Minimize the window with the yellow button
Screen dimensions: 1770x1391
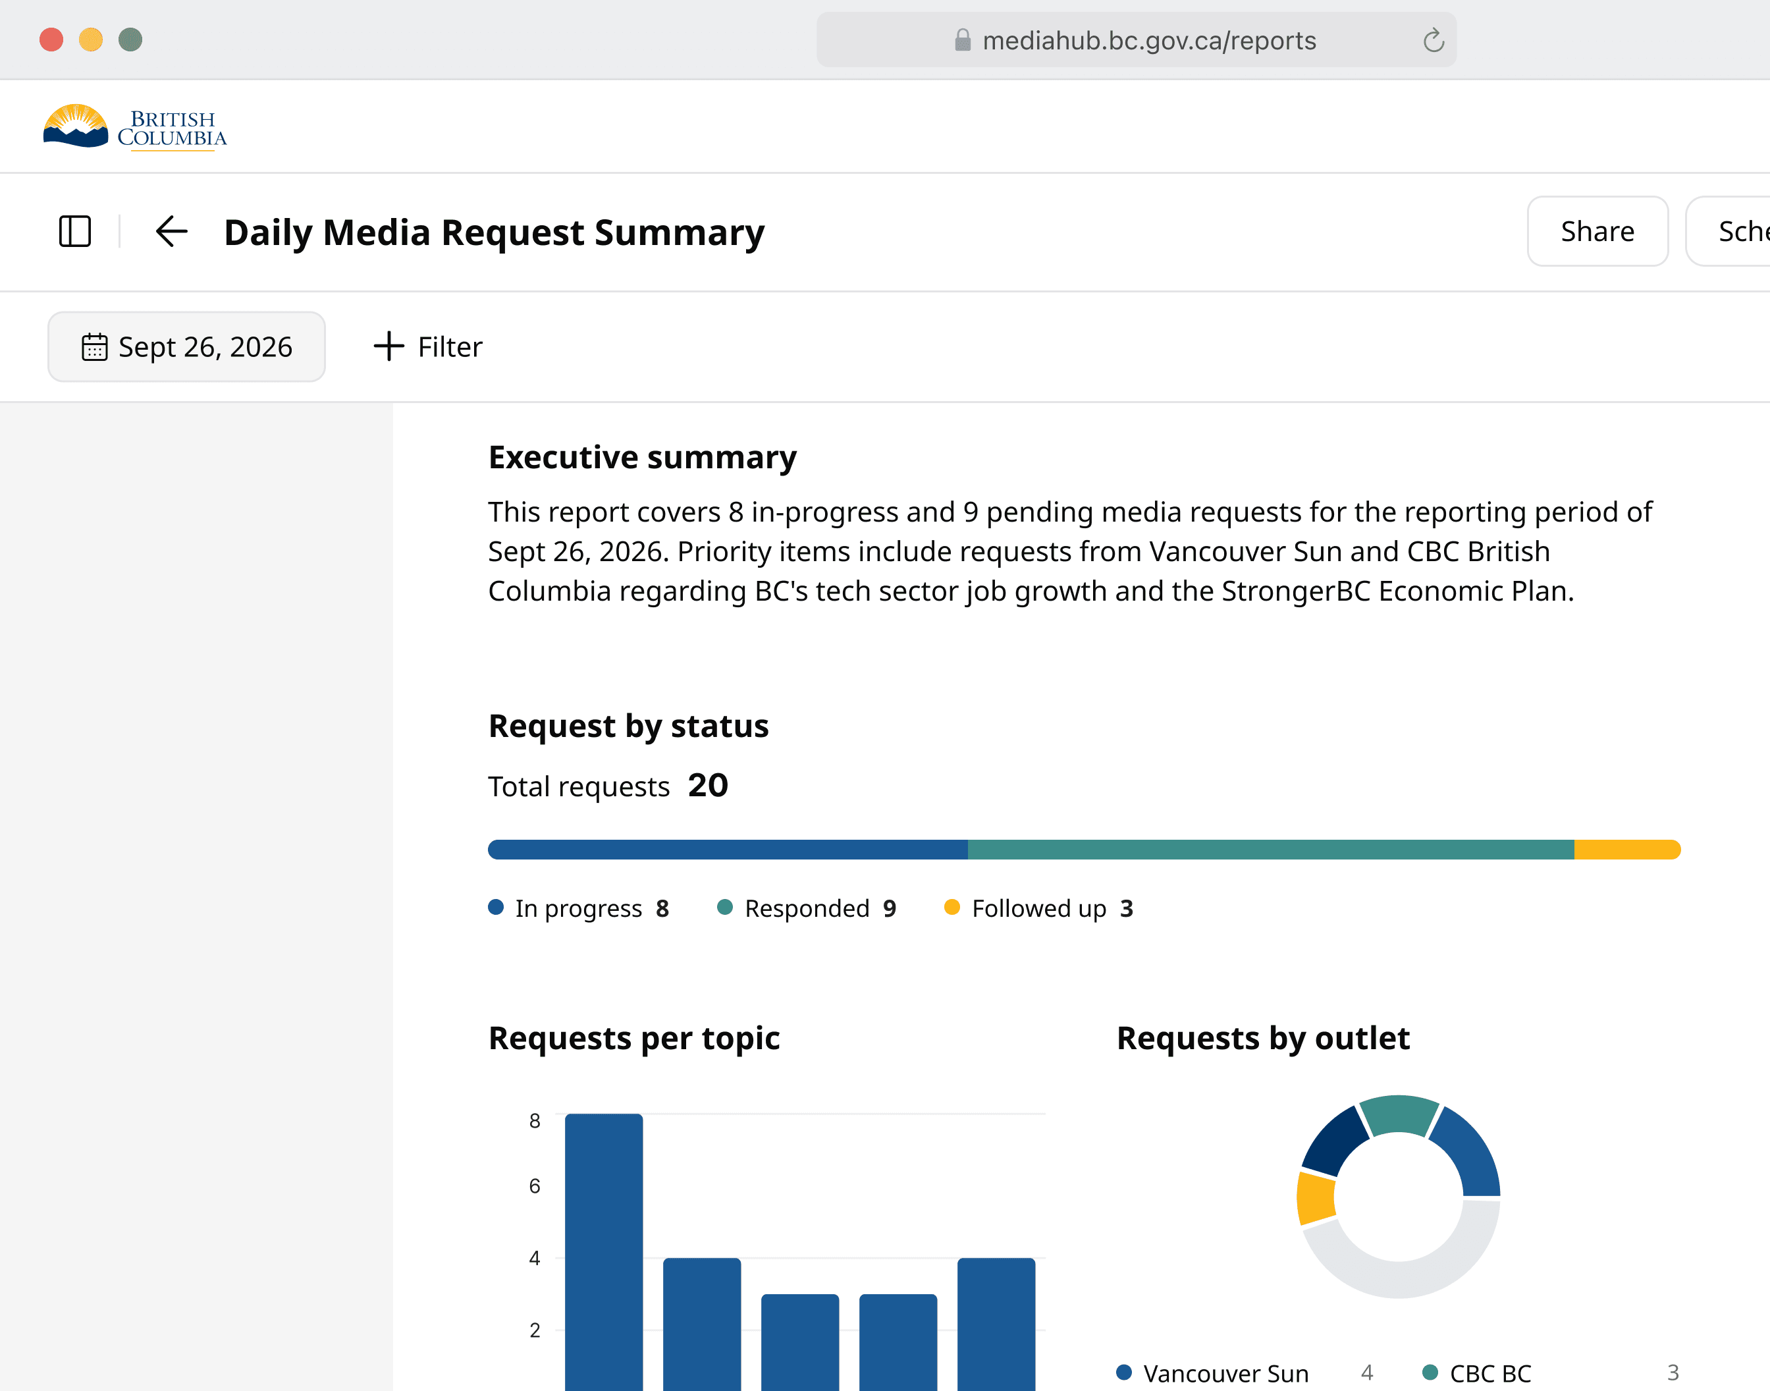click(x=91, y=40)
